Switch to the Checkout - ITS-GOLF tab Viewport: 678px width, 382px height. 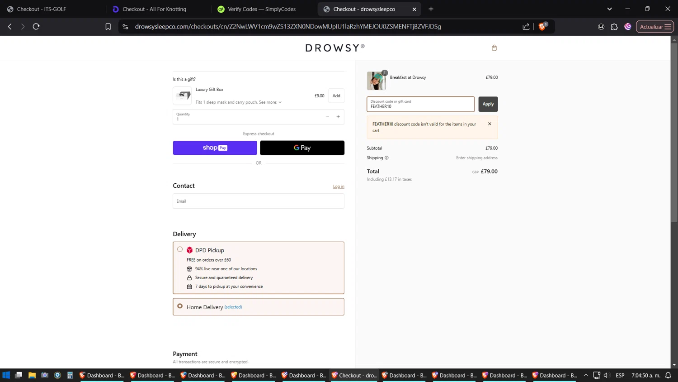tap(53, 9)
